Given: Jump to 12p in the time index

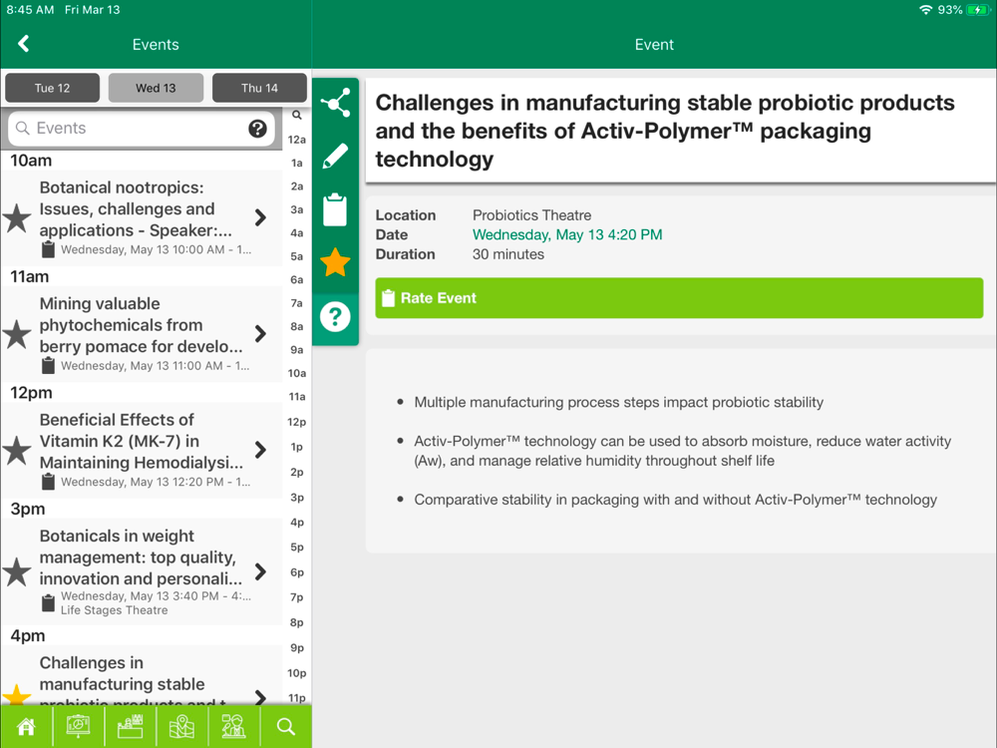Looking at the screenshot, I should 297,422.
